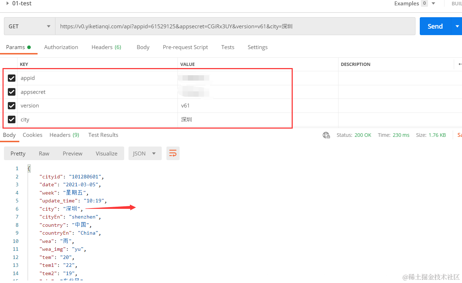Expand the Examples dropdown arrow
This screenshot has width=462, height=283.
(x=433, y=3)
